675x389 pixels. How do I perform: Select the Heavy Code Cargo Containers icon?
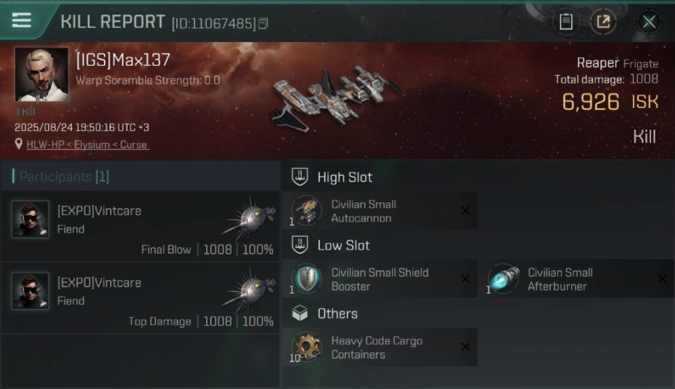tap(306, 347)
